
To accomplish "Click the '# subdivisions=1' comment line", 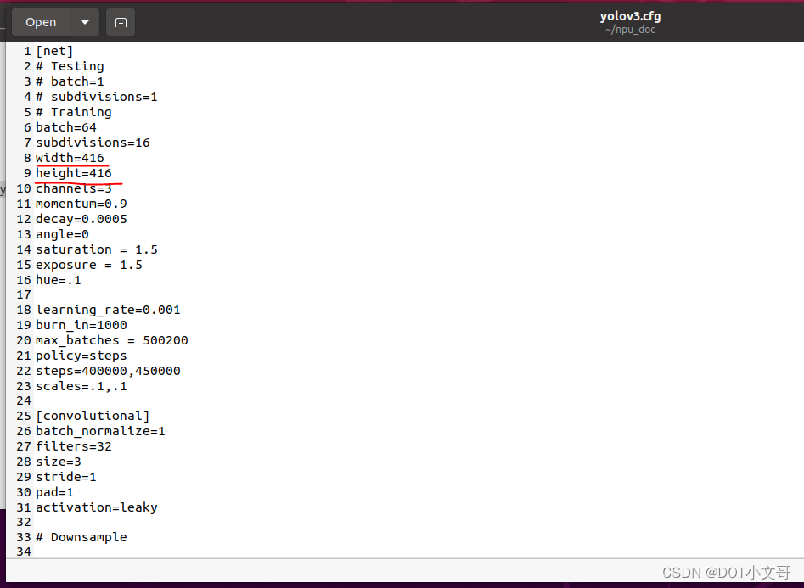I will [x=97, y=97].
